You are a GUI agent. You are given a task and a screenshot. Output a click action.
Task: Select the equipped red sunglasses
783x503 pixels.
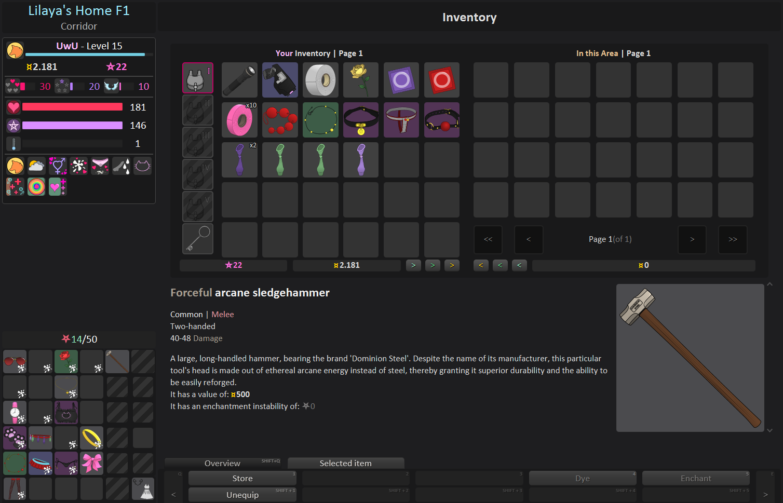[15, 361]
